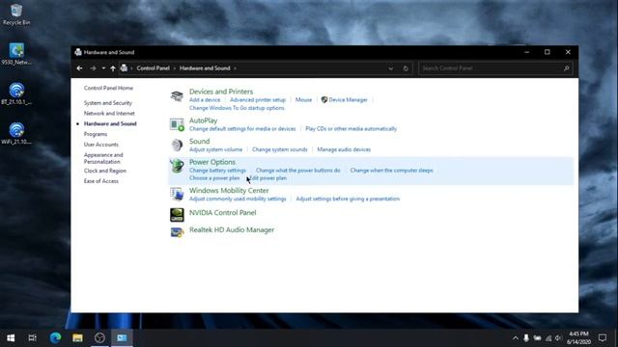Viewport: 618px width, 347px height.
Task: Open the BT_21.10.1 desktop icon
Action: (16, 94)
